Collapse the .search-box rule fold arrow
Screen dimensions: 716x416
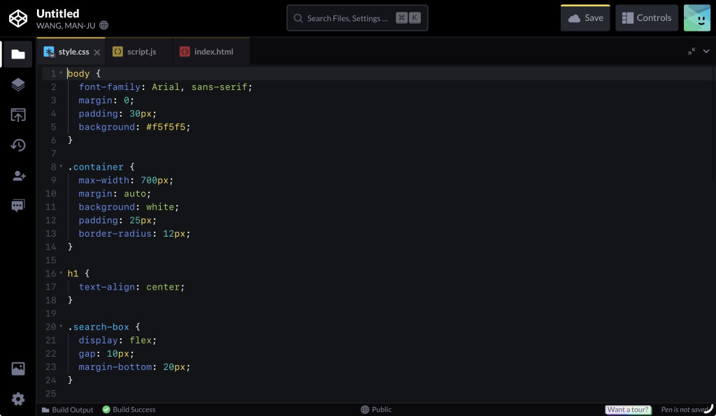pos(62,326)
